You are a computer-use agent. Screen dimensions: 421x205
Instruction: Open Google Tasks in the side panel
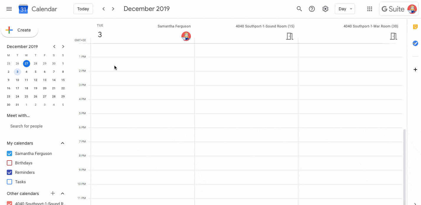[415, 43]
